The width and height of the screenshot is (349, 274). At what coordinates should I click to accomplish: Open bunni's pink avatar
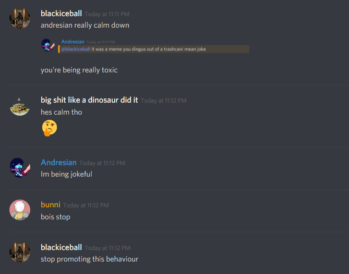pyautogui.click(x=20, y=210)
